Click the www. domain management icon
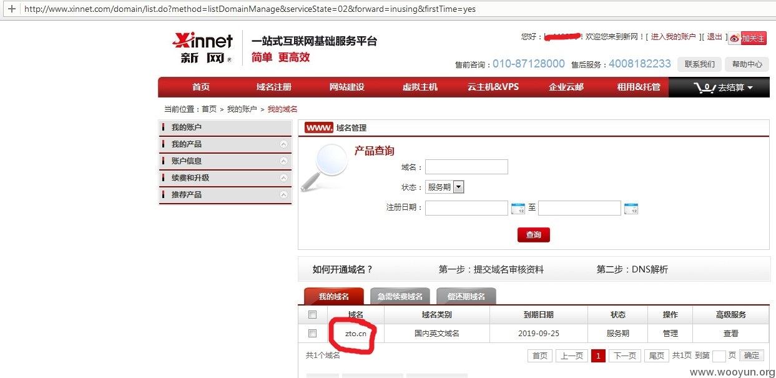776x378 pixels. pos(319,127)
